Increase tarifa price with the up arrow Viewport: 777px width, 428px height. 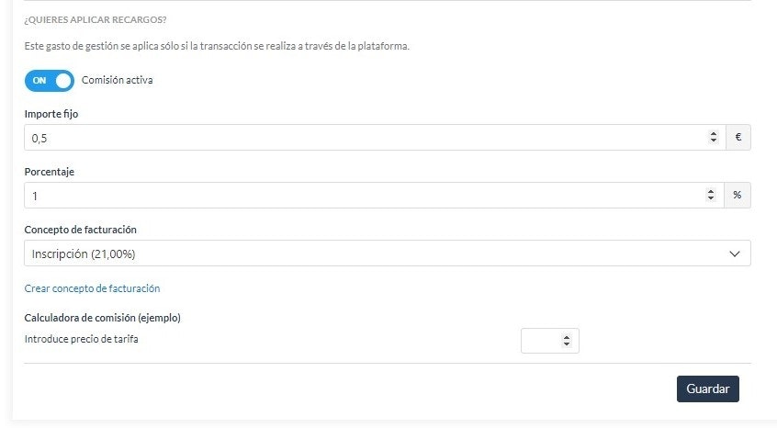point(567,337)
